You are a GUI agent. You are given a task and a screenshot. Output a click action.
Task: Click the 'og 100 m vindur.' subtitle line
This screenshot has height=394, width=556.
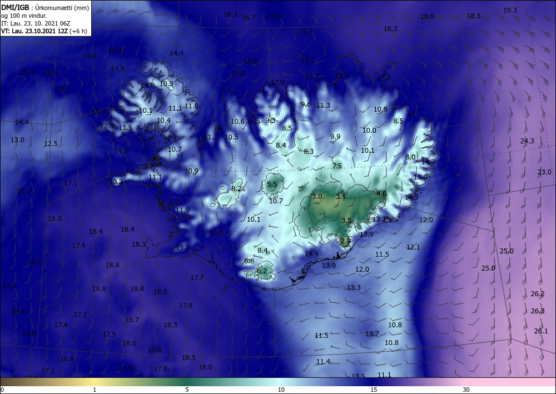click(x=24, y=16)
